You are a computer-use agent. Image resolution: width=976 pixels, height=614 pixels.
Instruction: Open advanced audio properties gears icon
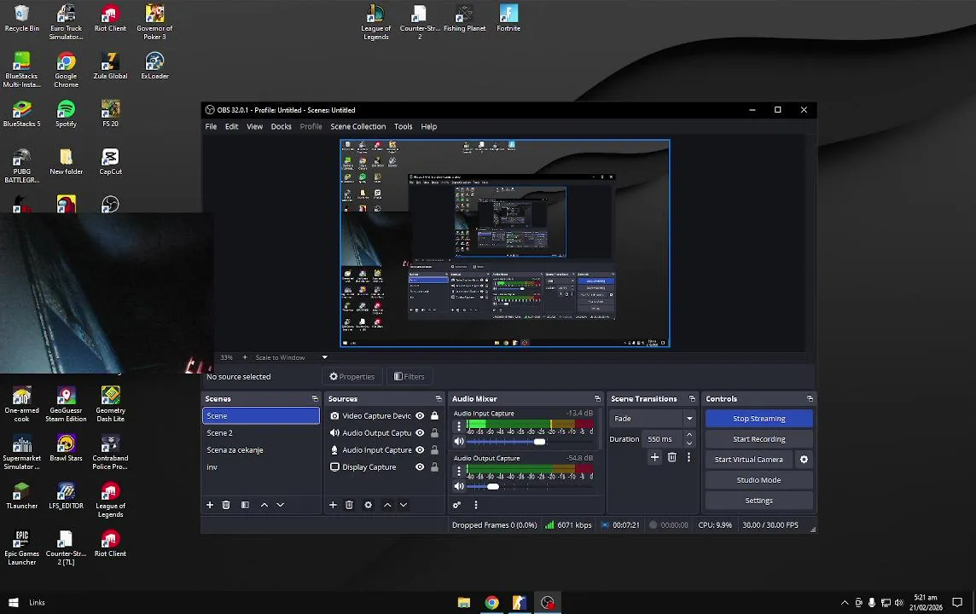[457, 505]
